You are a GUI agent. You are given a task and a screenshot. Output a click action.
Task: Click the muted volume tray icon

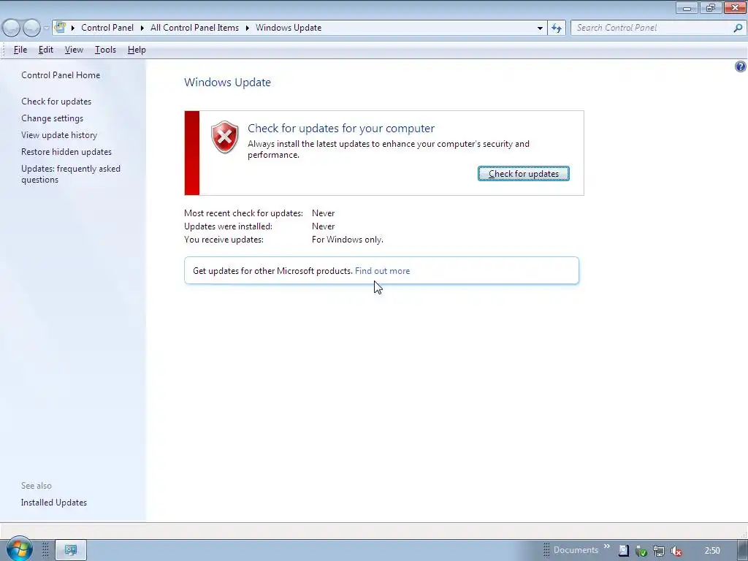(x=676, y=551)
